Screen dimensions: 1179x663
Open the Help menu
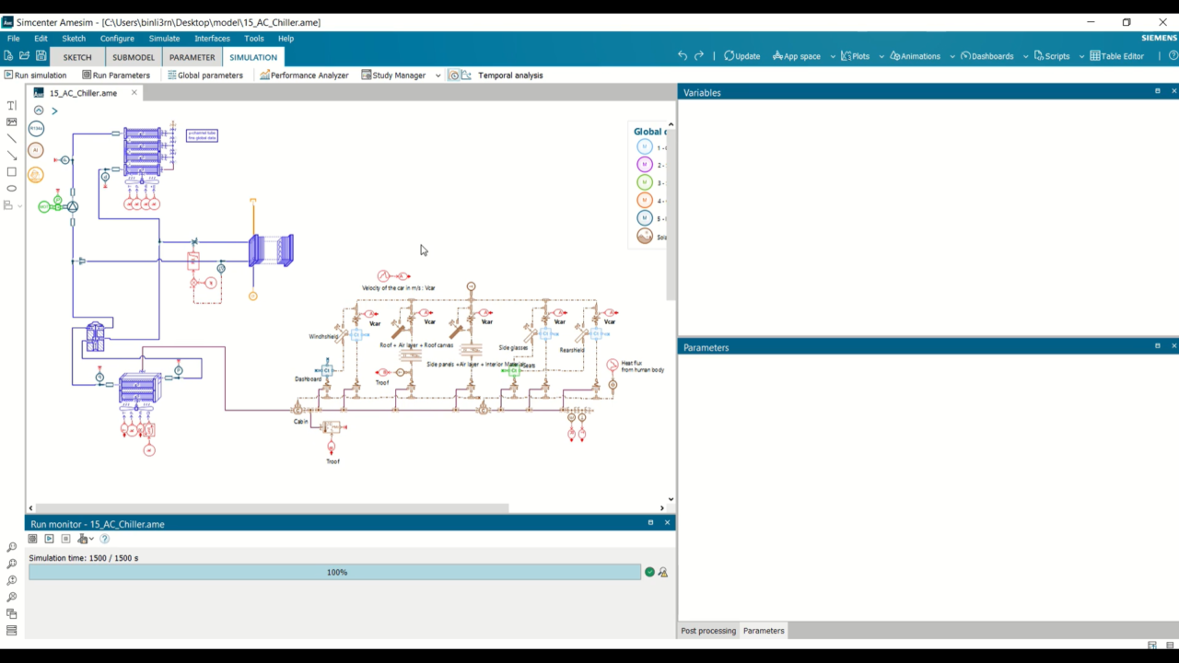(286, 39)
